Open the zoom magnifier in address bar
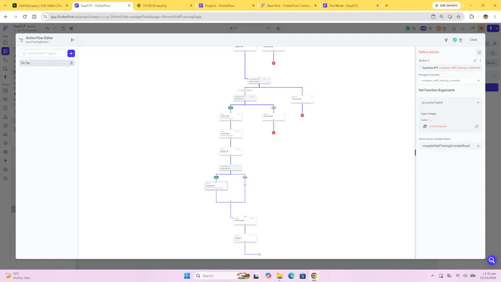501x282 pixels. coord(441,17)
